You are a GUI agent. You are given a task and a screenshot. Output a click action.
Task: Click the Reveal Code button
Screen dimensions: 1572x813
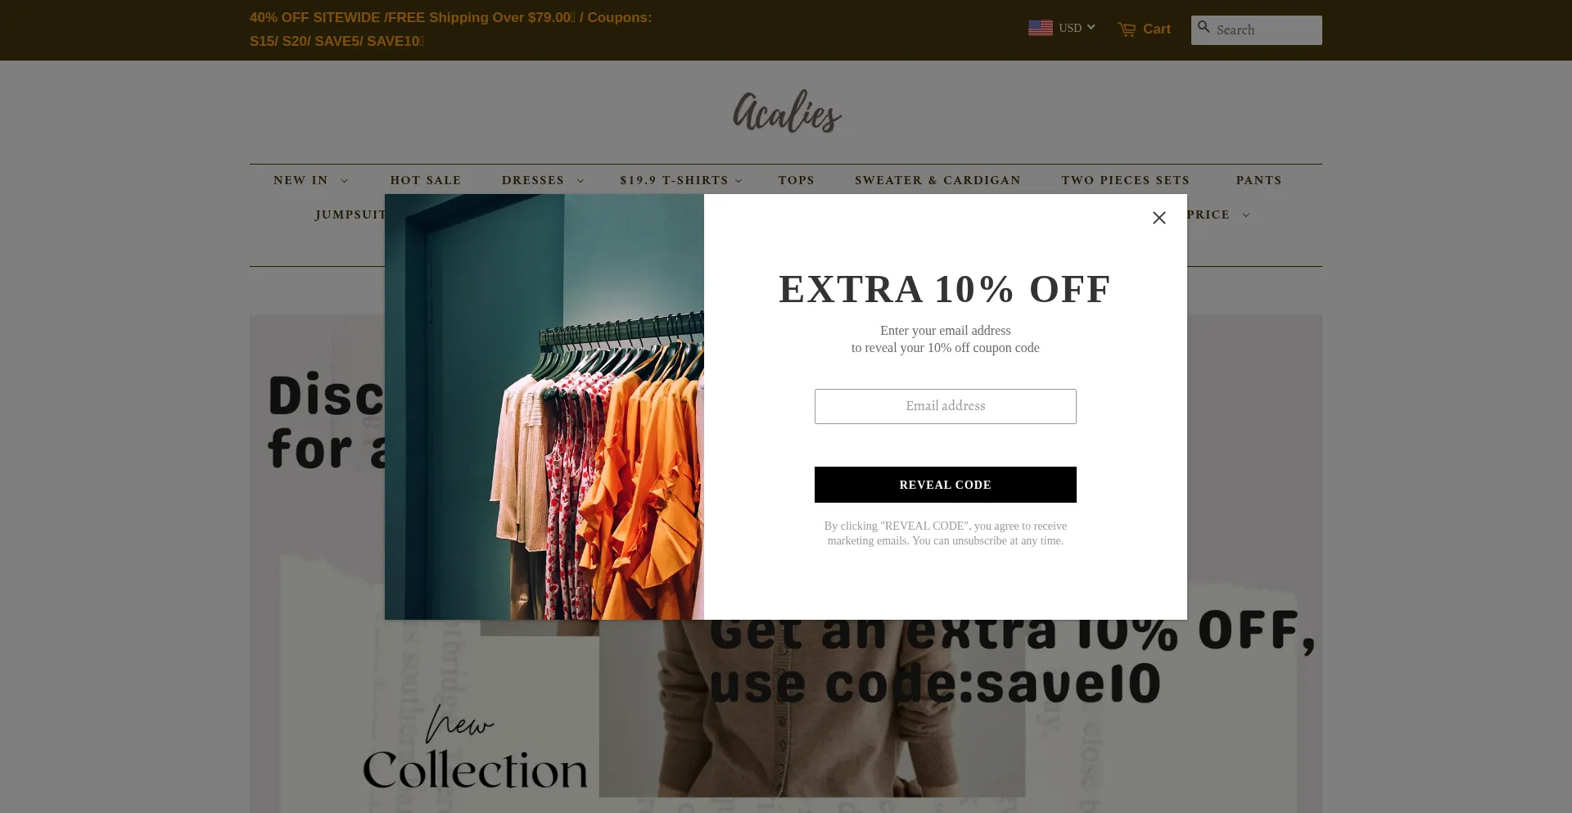coord(945,485)
